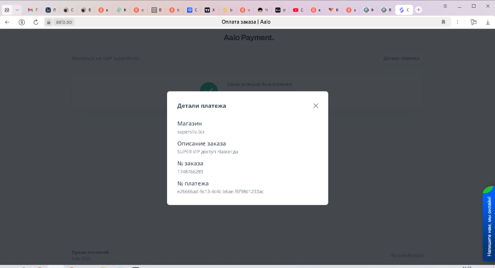This screenshot has width=495, height=268.
Task: Click the '№ платежа' label
Action: pyautogui.click(x=193, y=183)
